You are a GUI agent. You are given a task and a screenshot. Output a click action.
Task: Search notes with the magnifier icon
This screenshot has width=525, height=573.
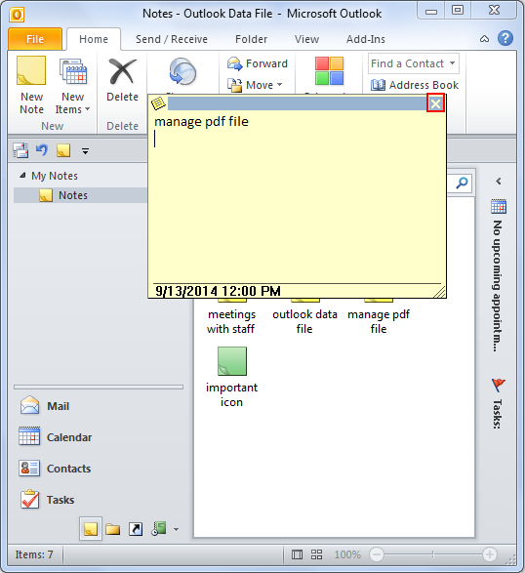pos(462,183)
